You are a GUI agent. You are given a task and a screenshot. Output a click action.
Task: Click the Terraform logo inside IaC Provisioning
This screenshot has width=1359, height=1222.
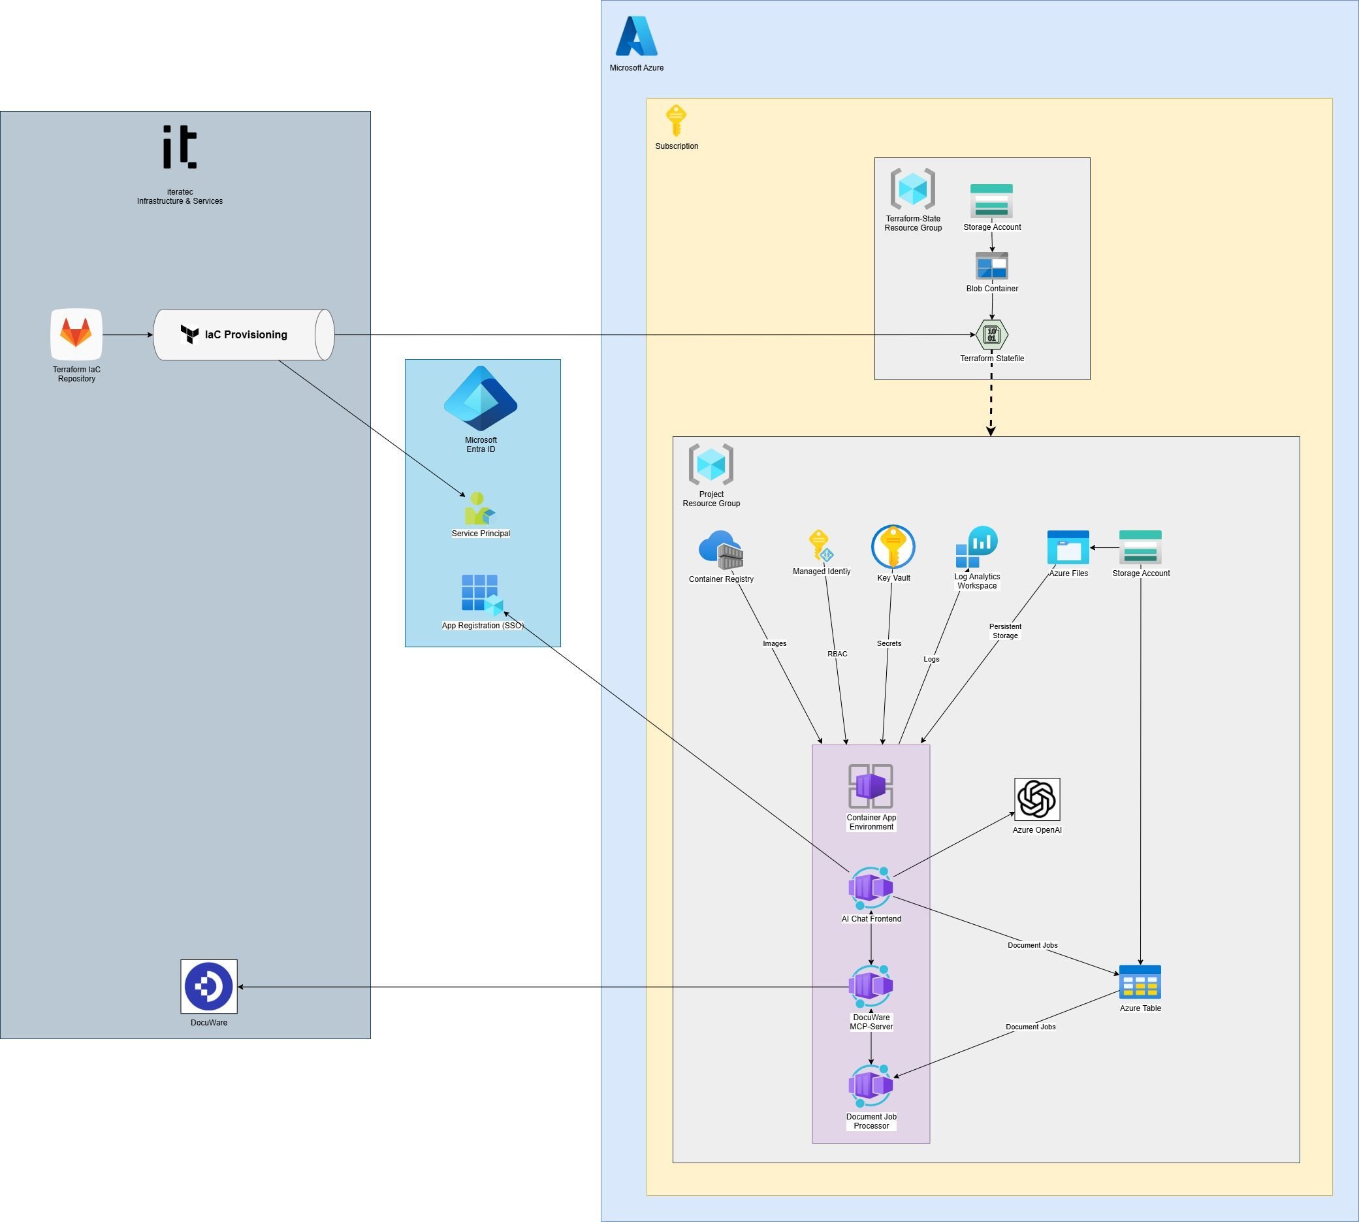(x=190, y=334)
